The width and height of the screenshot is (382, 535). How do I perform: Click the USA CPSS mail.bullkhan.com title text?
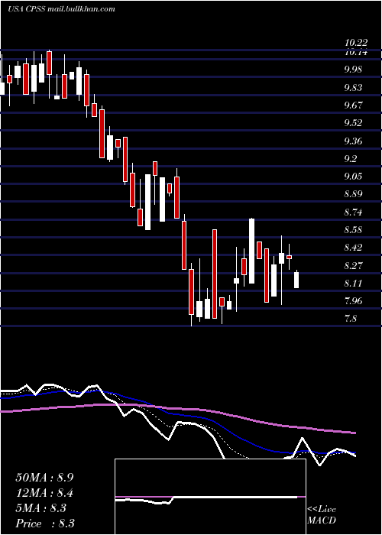point(61,9)
